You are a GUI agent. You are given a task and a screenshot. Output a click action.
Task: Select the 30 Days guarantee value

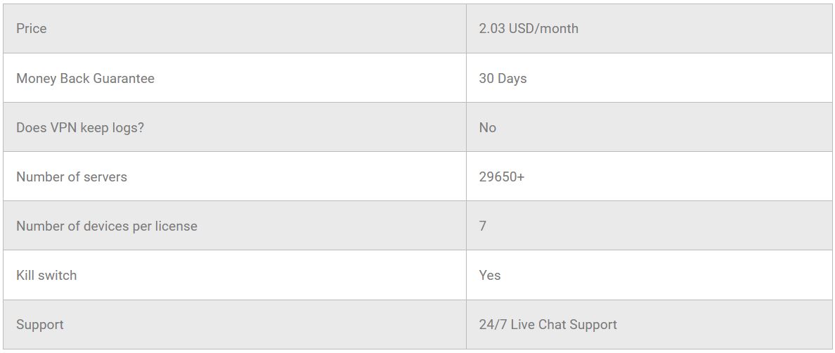coord(503,78)
